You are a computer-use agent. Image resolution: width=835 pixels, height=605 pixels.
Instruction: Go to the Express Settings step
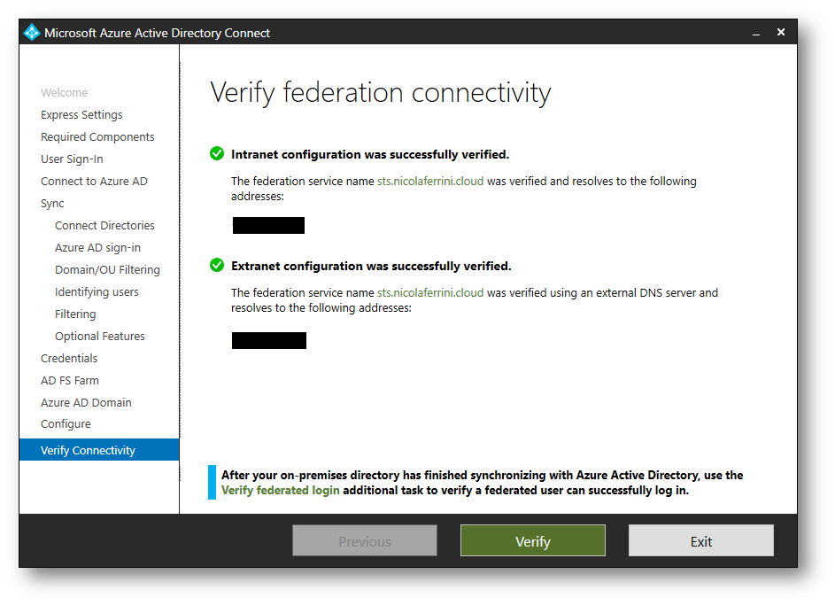(x=81, y=114)
